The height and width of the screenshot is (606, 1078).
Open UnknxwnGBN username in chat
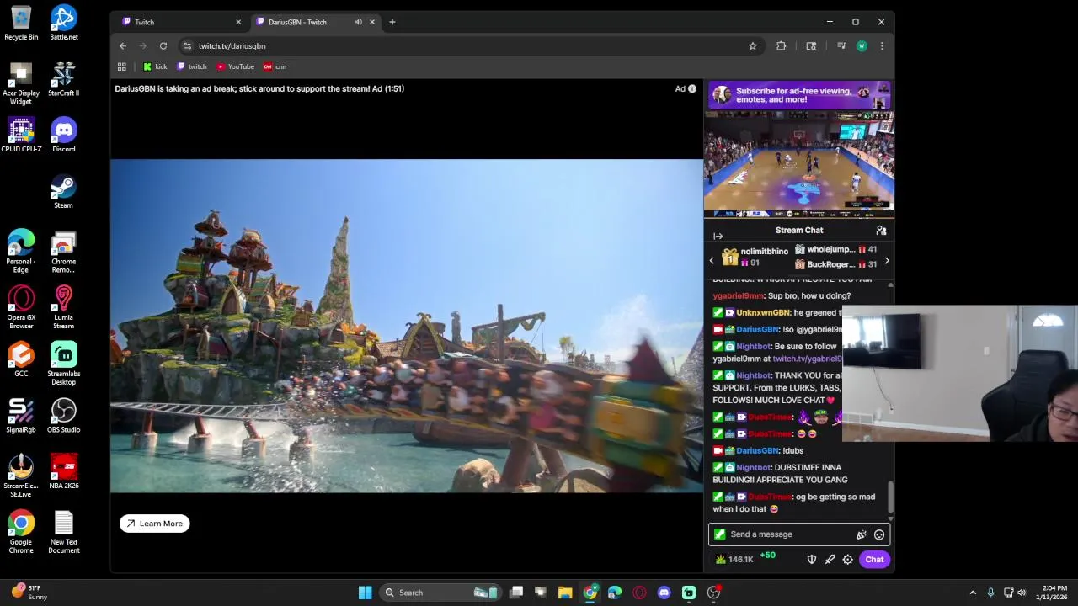coord(763,313)
